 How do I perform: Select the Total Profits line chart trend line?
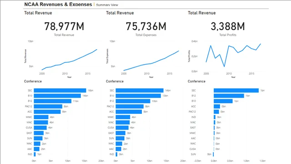[x=233, y=55]
